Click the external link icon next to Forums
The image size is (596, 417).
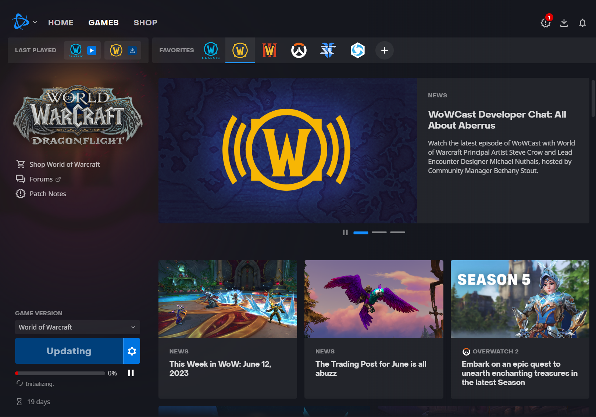[58, 179]
